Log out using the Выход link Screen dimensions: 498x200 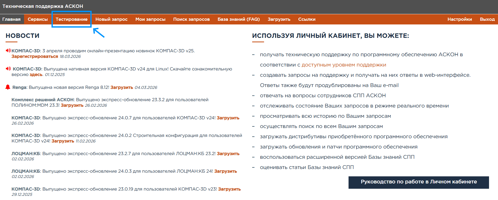point(487,19)
